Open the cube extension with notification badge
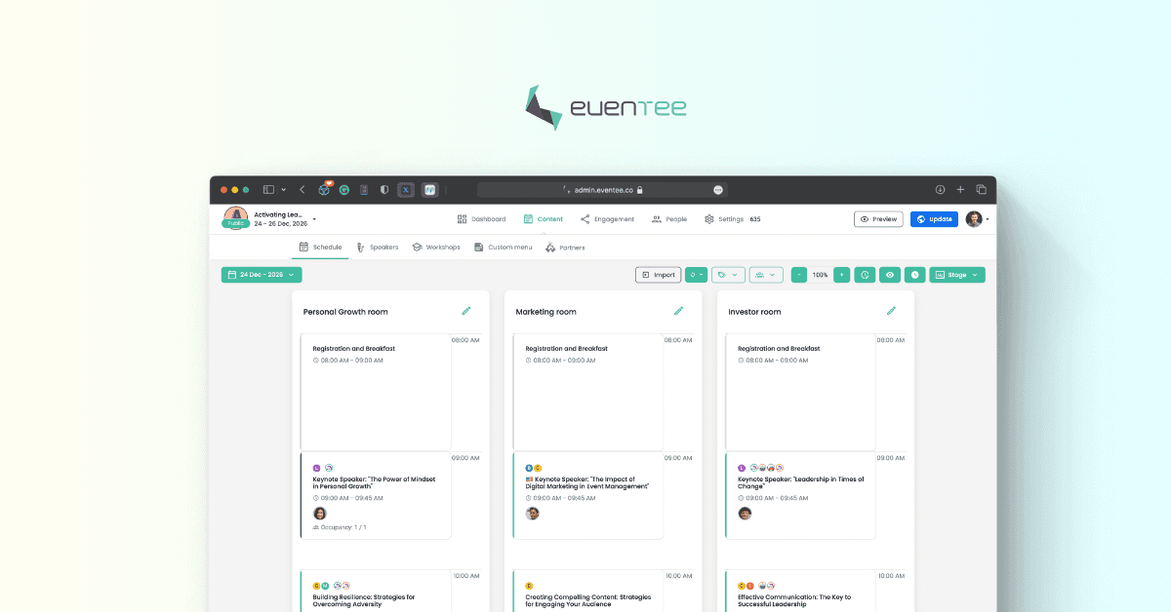1171x612 pixels. pos(324,189)
